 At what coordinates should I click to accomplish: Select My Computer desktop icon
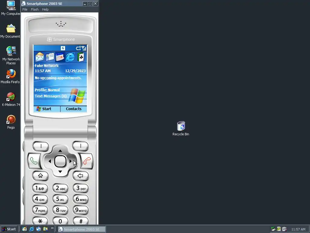11,8
